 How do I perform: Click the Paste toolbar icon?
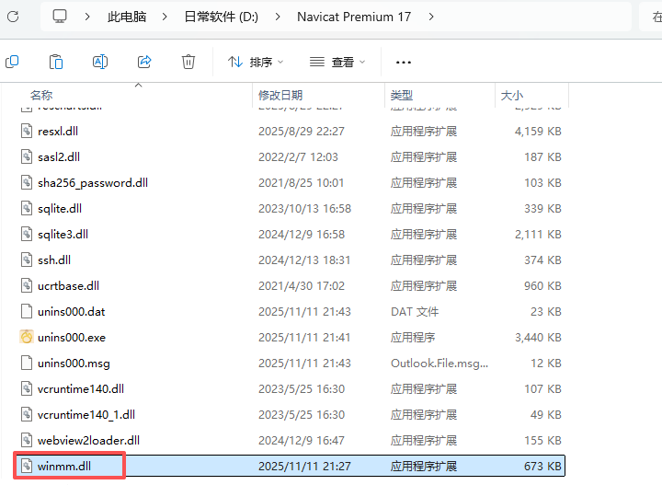coord(56,62)
